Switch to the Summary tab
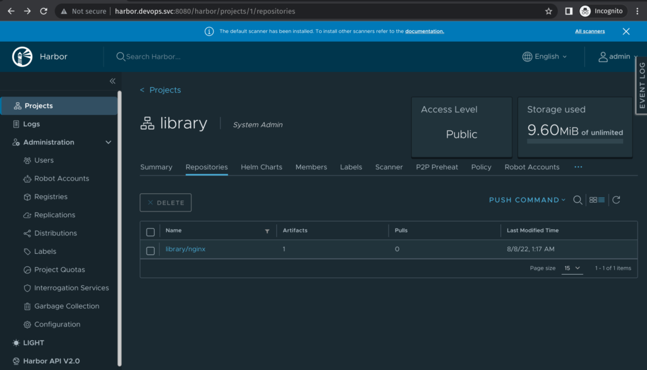 coord(156,167)
